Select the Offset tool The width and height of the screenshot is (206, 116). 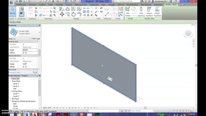point(68,9)
